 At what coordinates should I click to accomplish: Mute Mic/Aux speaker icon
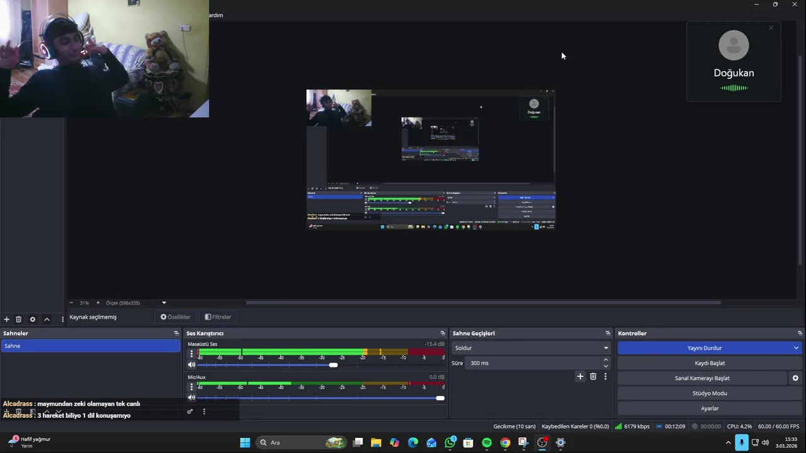191,398
